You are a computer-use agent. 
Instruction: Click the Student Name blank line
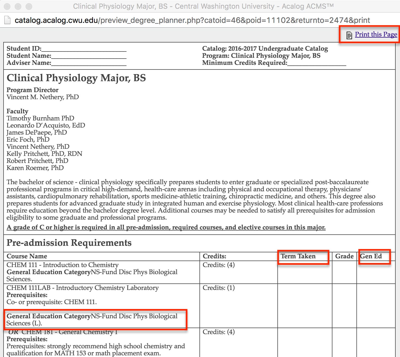pos(89,56)
